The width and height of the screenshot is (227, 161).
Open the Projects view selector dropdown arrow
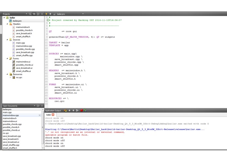(26, 14)
